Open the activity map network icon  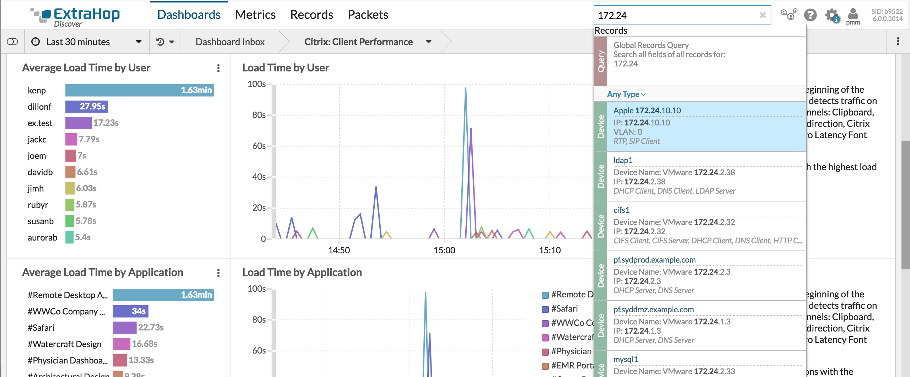(x=789, y=15)
